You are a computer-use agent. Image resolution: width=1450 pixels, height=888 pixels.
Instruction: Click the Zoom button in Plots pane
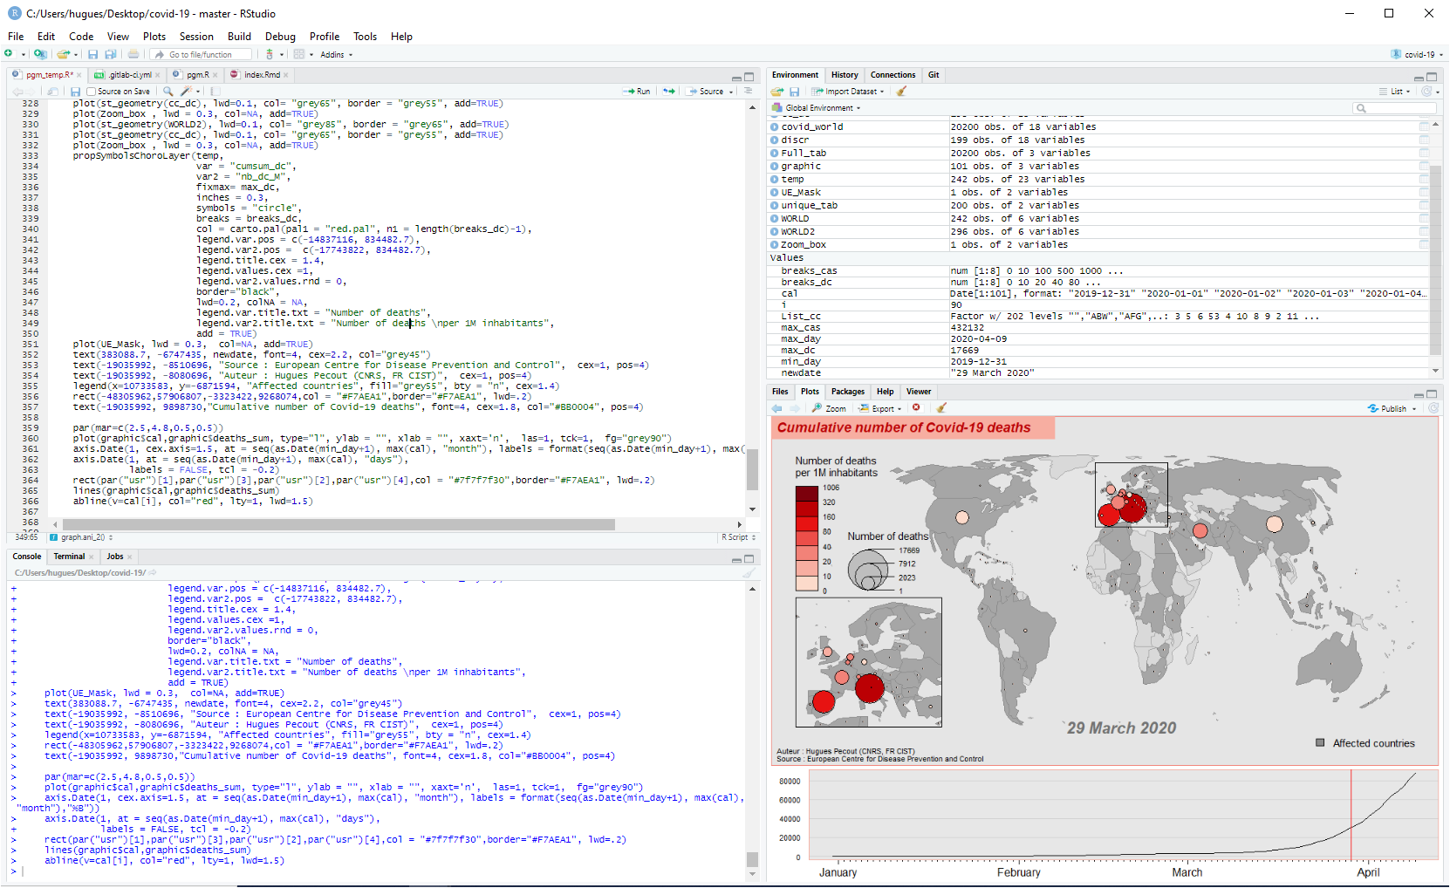[830, 408]
